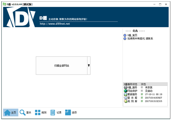Click the gray status square next to 未安装
The height and width of the screenshot is (122, 173).
coord(142,87)
